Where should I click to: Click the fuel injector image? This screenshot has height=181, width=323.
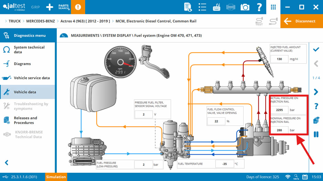265,62
